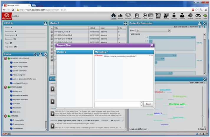
Task: Close the Codes By Descriptor panel
Action: 205,23
